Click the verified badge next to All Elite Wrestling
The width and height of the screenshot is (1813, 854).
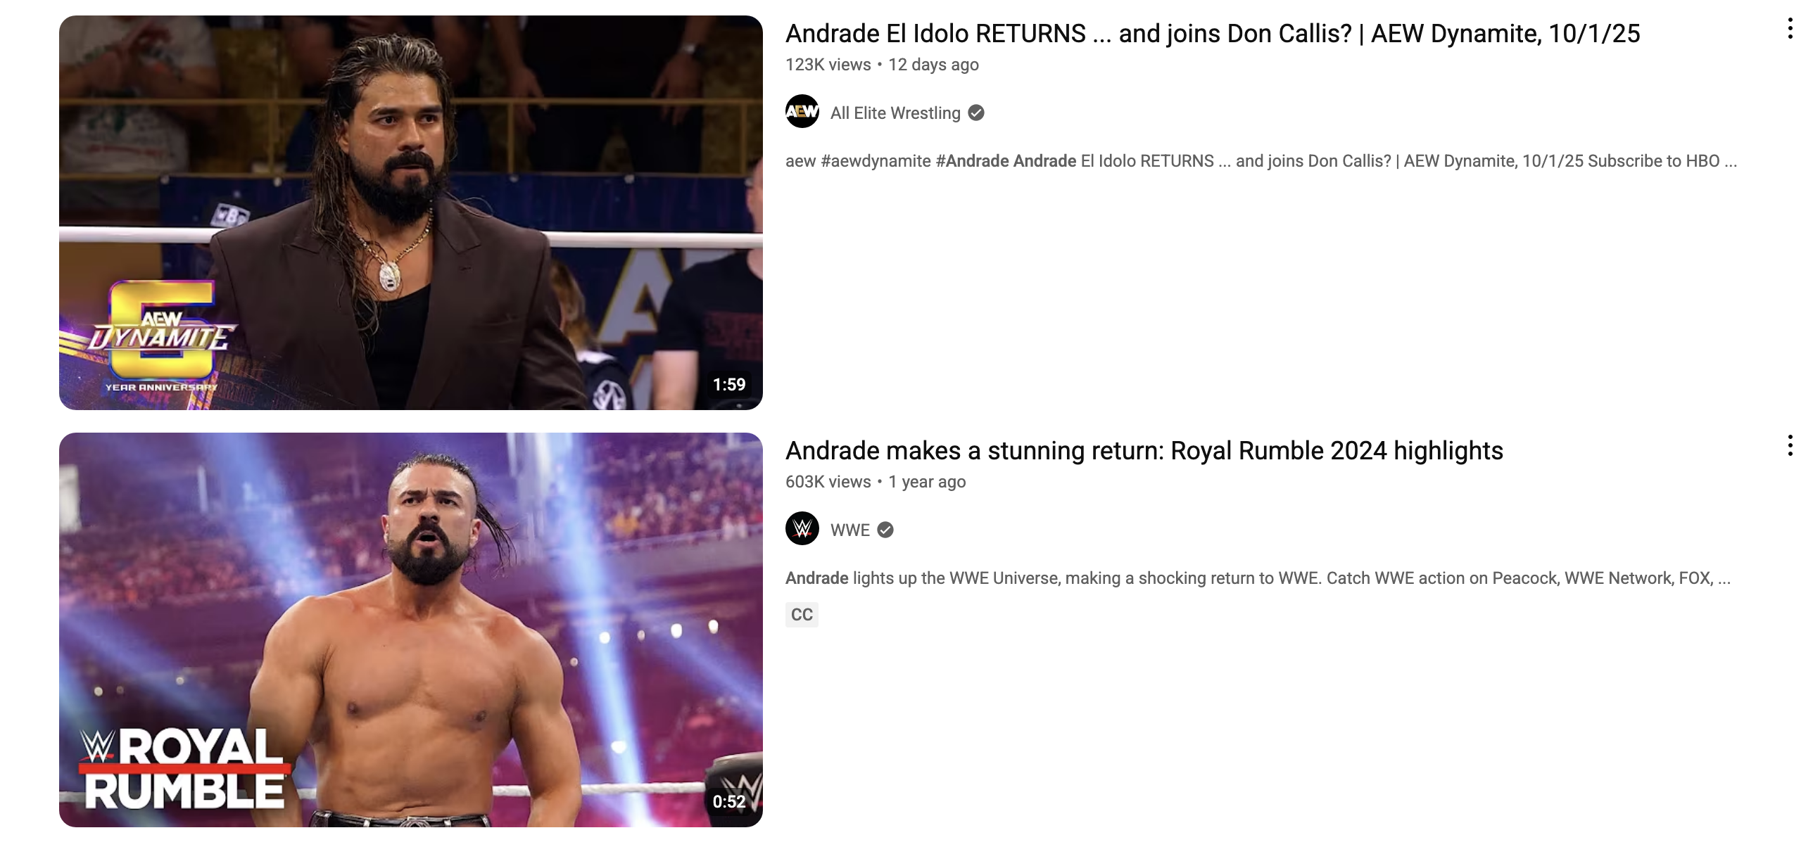pyautogui.click(x=976, y=113)
